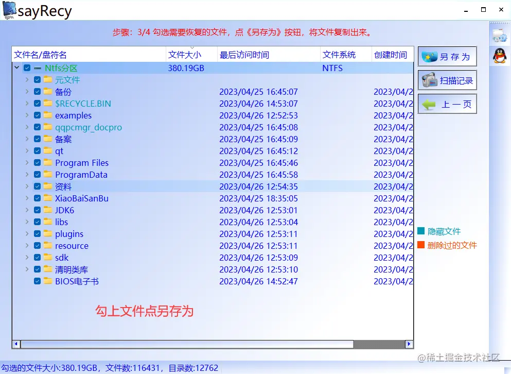
Task: Uncheck the 元文件 folder checkbox
Action: (x=37, y=80)
